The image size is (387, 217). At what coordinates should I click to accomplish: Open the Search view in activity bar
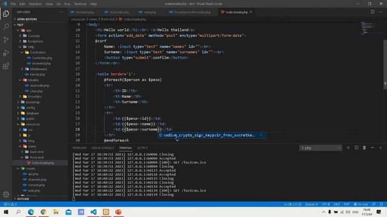pos(6,27)
